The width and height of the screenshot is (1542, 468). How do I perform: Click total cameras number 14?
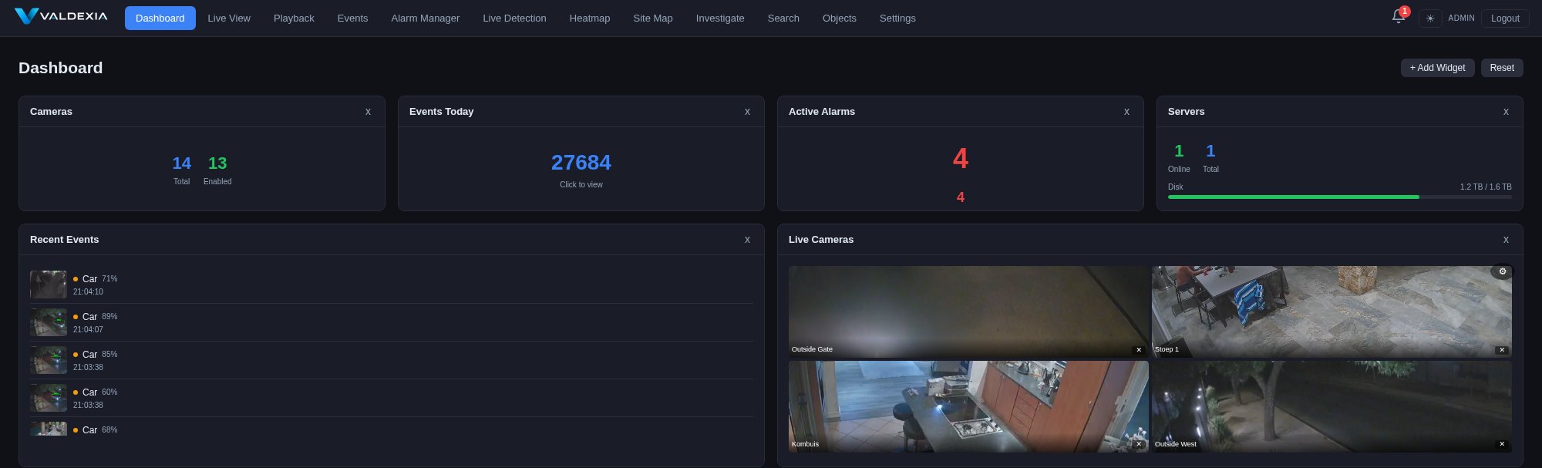click(x=181, y=163)
